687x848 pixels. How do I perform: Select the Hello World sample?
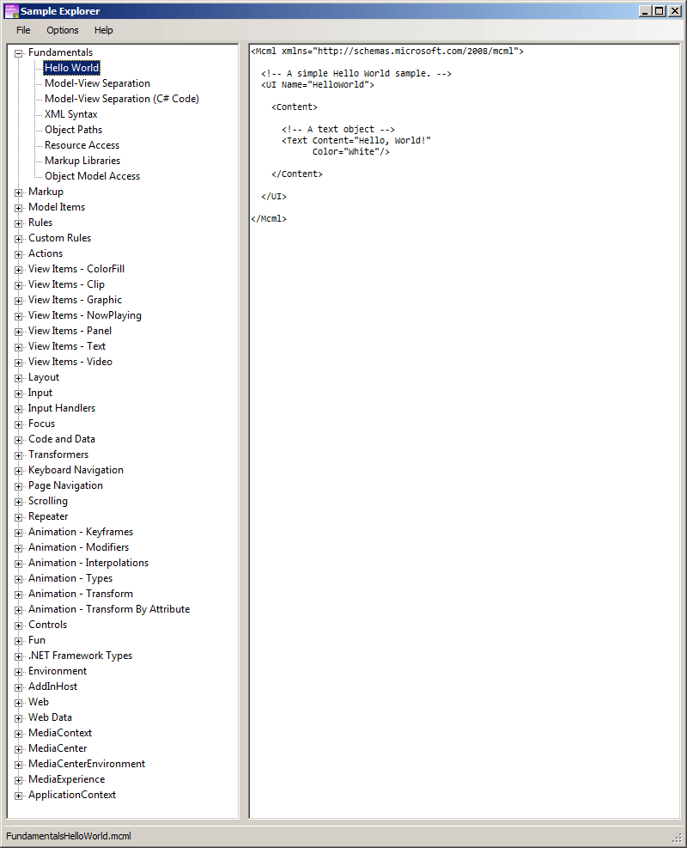tap(72, 68)
